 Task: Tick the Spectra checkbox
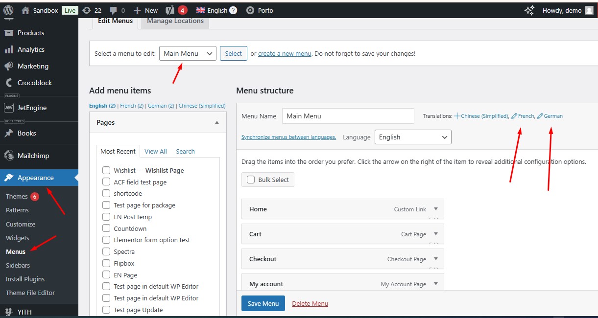coord(106,251)
